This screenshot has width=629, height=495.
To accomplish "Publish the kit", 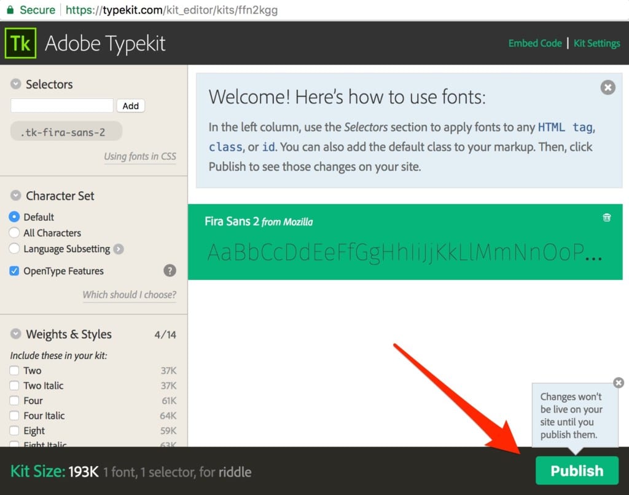I will (576, 470).
